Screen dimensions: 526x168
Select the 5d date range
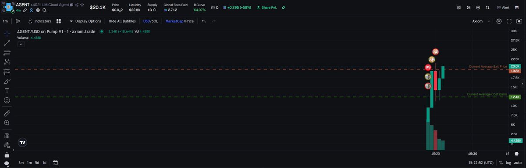pyautogui.click(x=37, y=163)
